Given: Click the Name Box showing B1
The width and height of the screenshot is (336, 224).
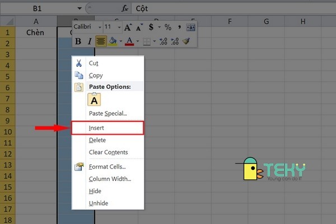Looking at the screenshot, I should click(38, 8).
